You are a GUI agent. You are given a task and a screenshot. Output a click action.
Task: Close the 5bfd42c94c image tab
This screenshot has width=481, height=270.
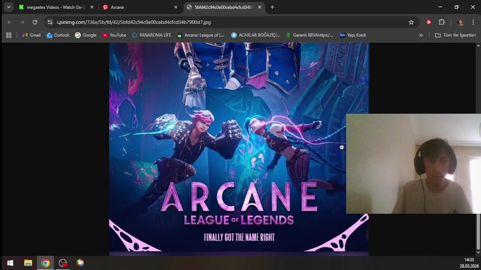click(259, 7)
